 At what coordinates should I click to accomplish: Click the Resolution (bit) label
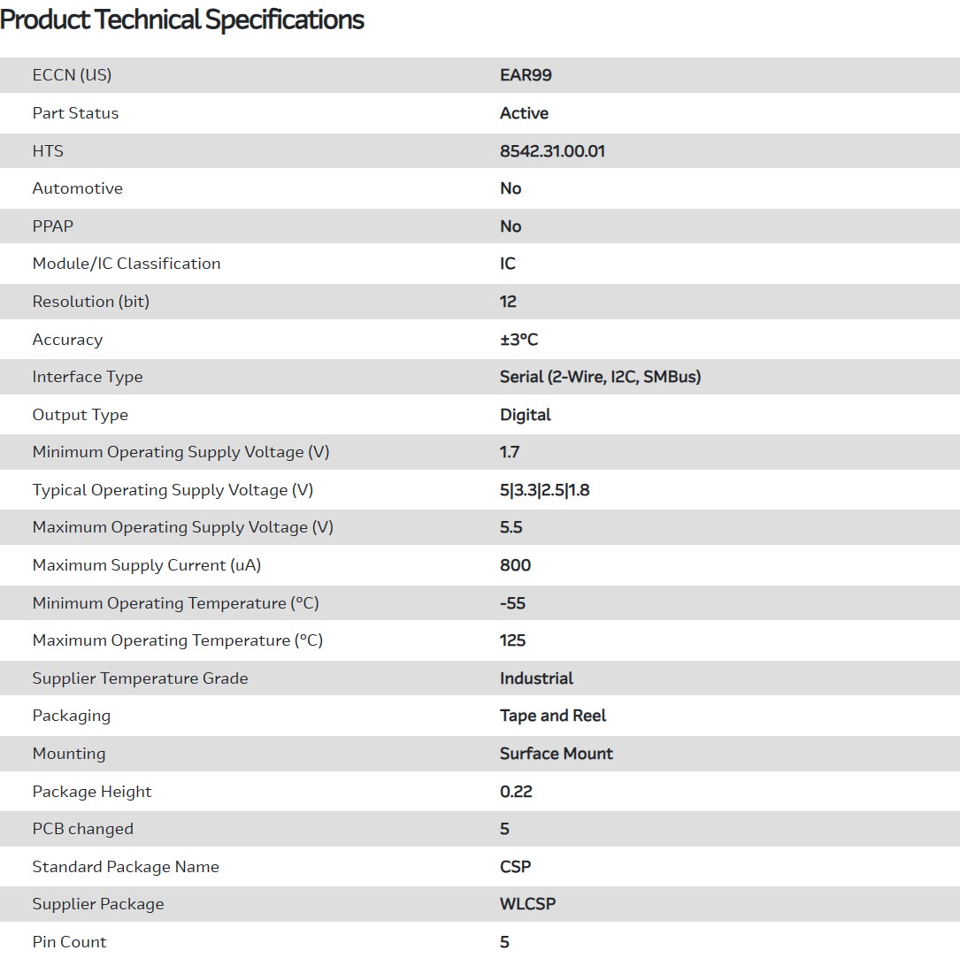(90, 302)
